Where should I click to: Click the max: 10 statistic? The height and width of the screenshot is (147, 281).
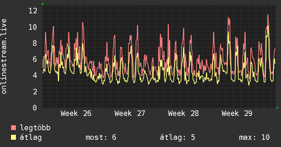254,137
